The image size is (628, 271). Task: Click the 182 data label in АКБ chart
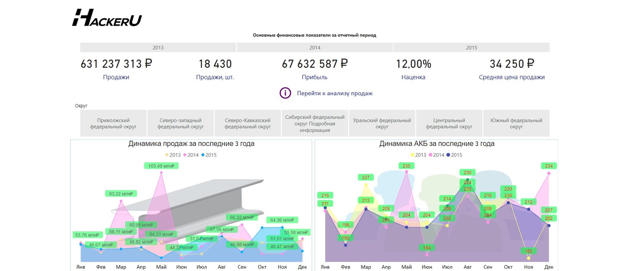(529, 251)
